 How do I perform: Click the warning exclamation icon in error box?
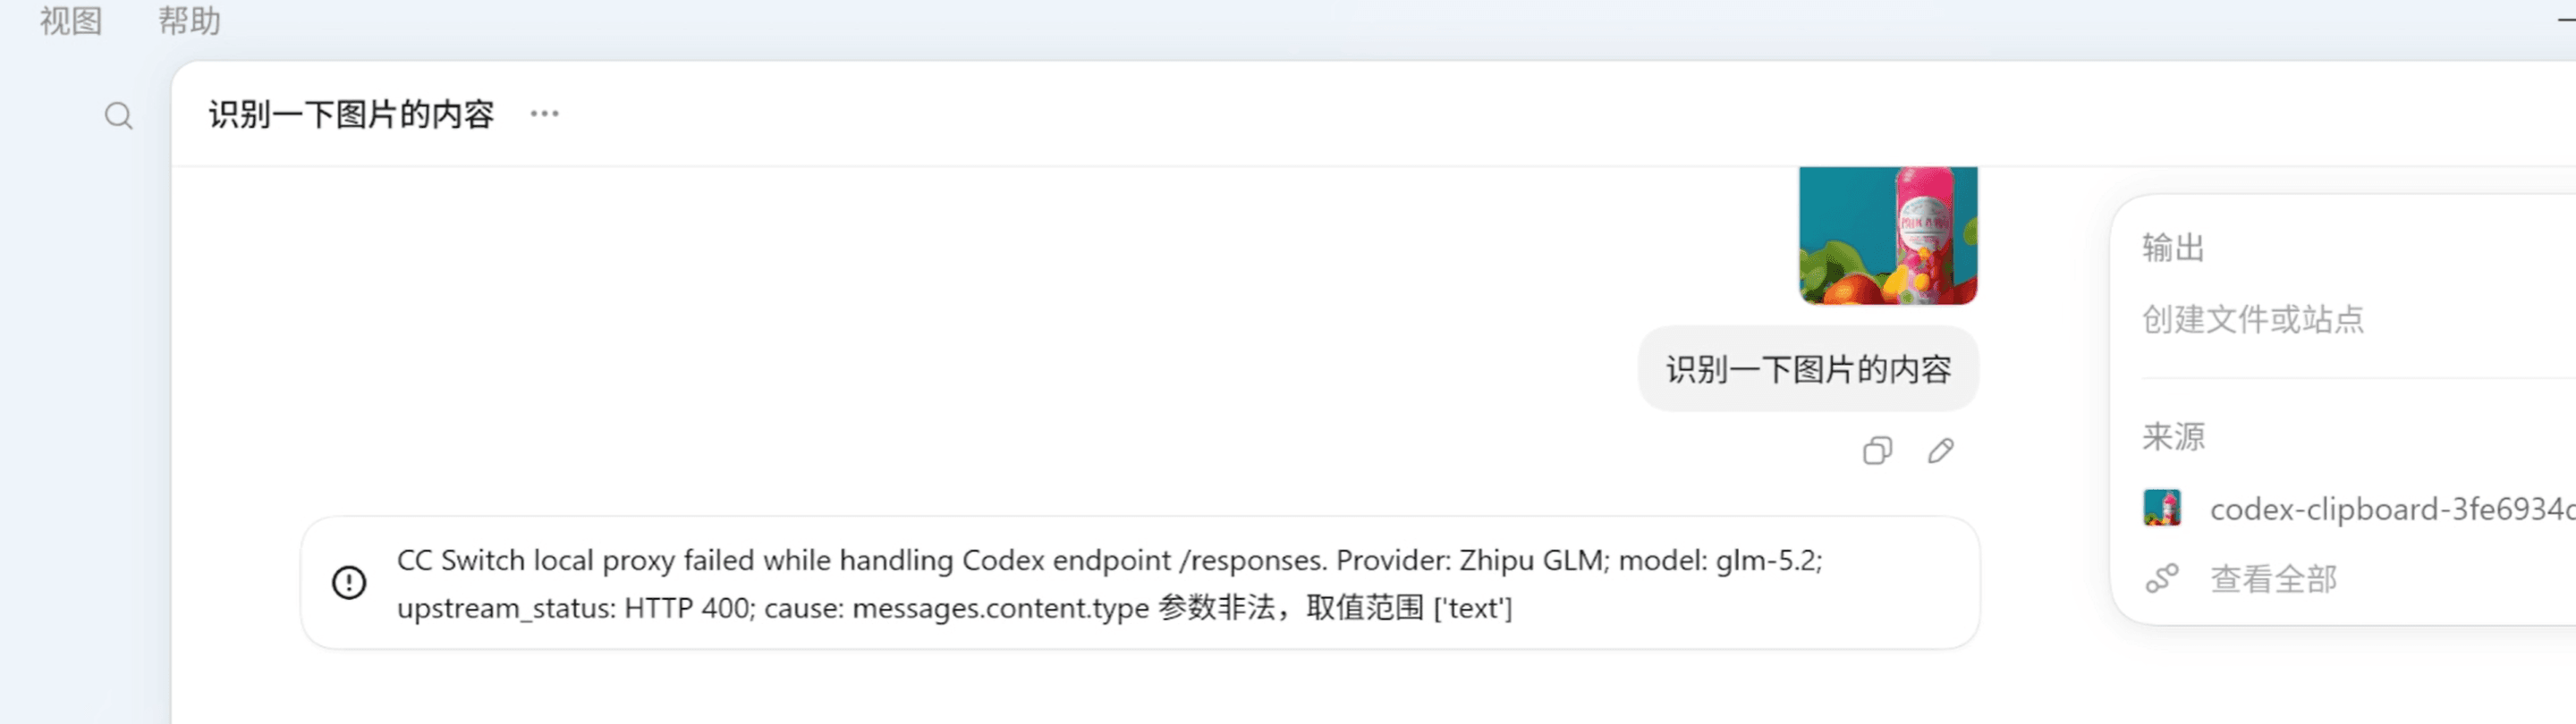pos(349,583)
